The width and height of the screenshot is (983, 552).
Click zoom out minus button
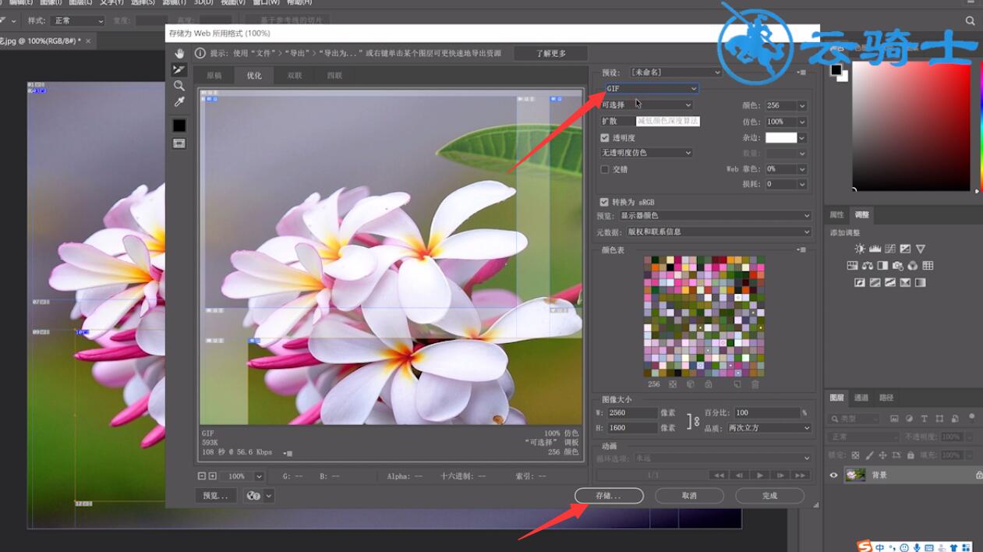[x=202, y=476]
